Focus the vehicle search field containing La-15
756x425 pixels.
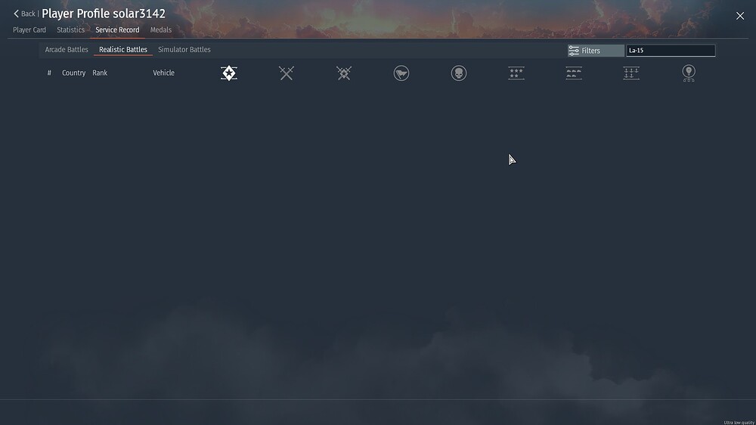[x=671, y=51]
